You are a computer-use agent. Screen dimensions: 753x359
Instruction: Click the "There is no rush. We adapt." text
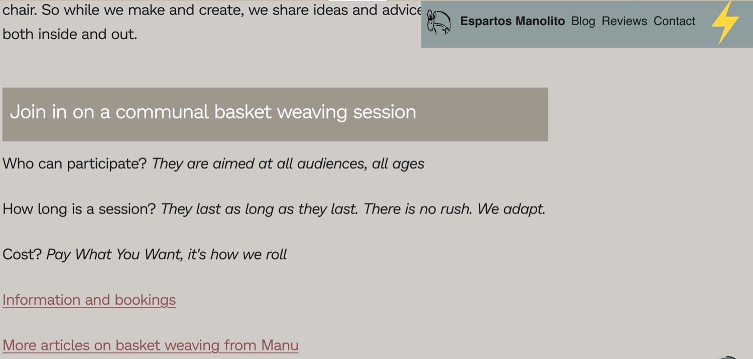click(x=454, y=209)
